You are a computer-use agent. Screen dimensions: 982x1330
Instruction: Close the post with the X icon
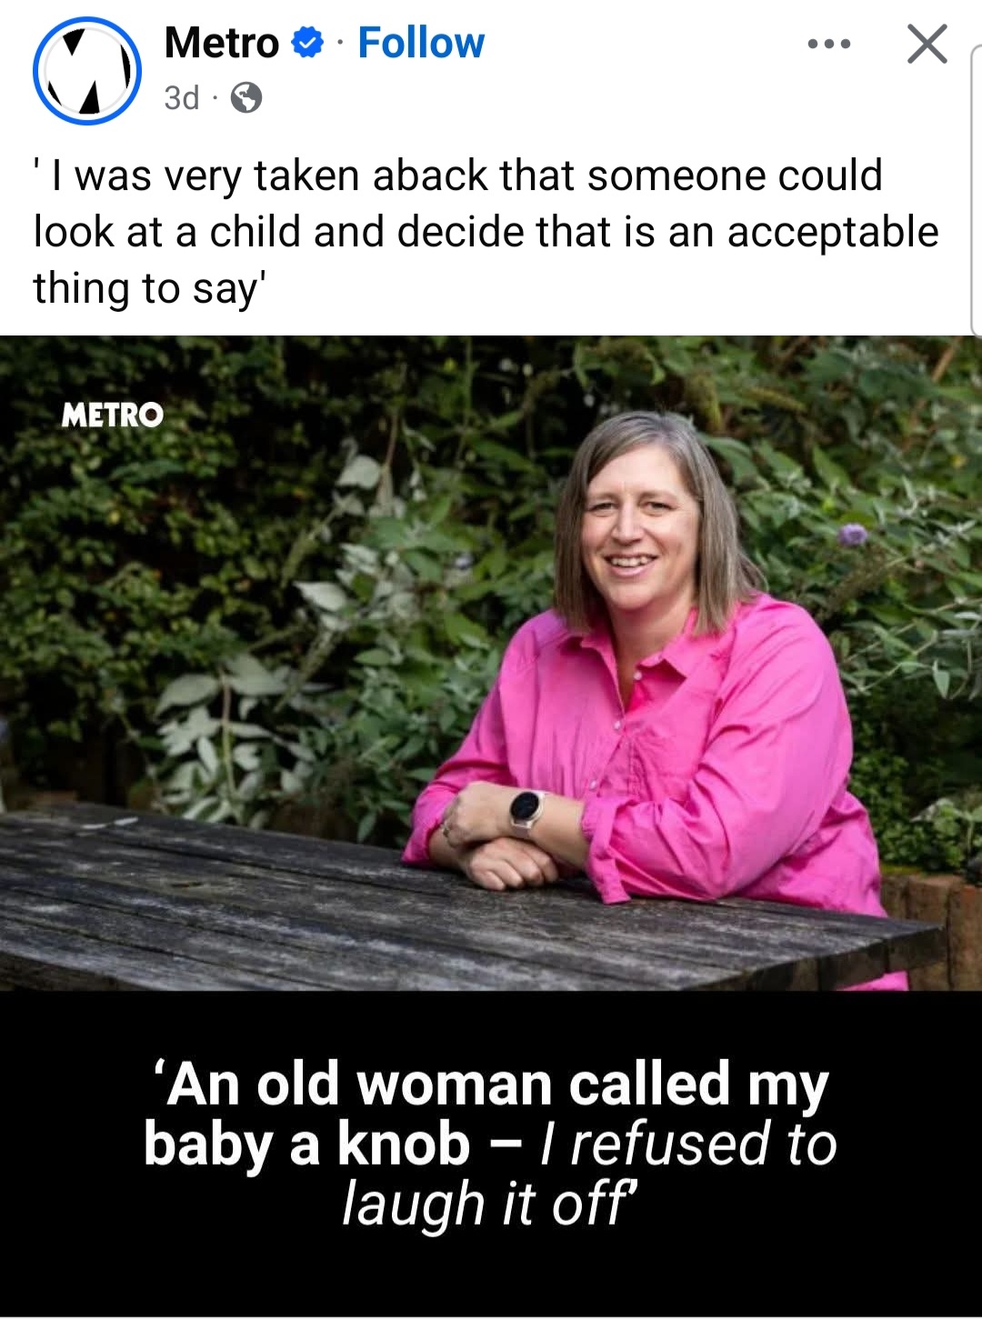click(927, 44)
